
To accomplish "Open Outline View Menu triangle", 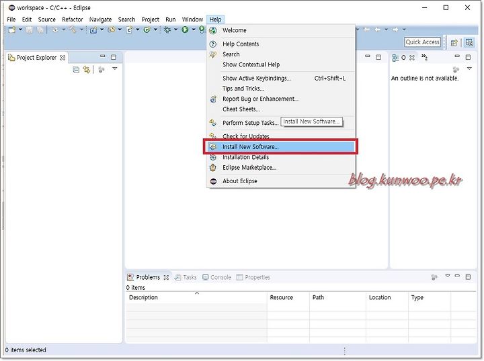I will click(469, 68).
